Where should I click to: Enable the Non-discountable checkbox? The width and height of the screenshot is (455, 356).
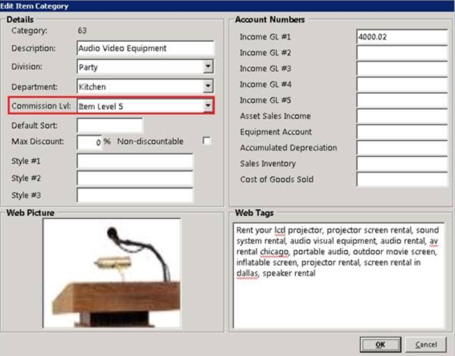click(x=206, y=141)
